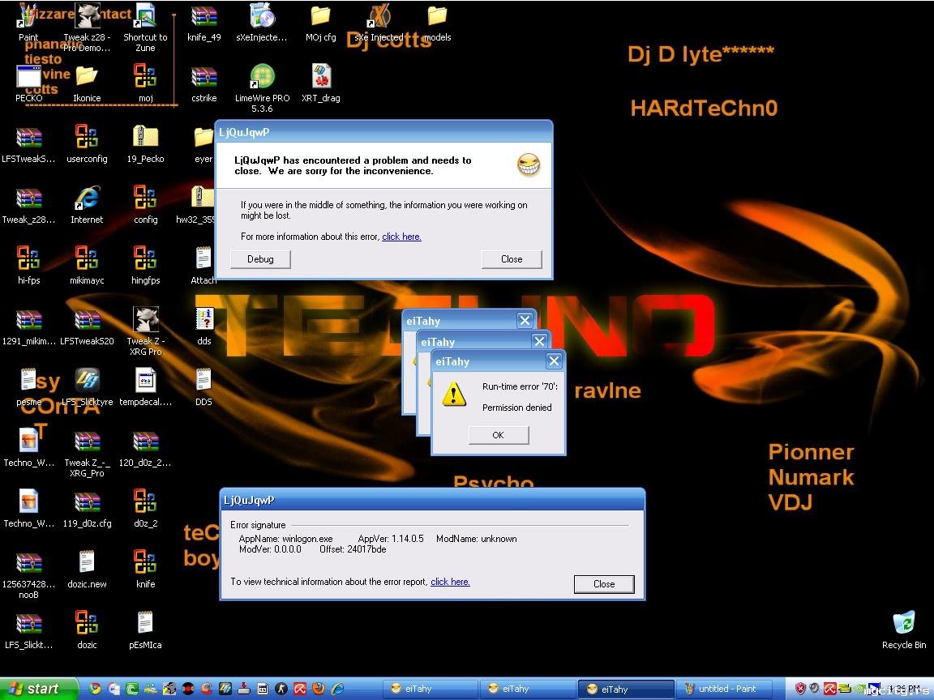Select the pEsMIca text file icon

click(145, 631)
